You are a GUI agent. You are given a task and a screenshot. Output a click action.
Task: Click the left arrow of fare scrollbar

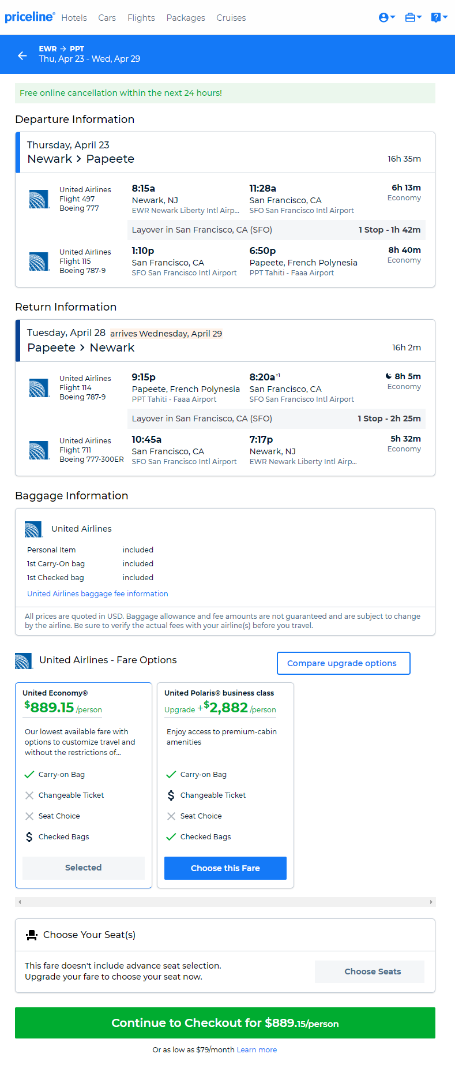20,902
